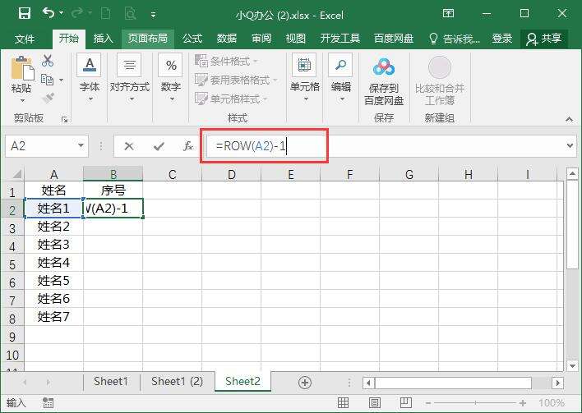Collapse the ribbon with the up chevron
The height and width of the screenshot is (413, 582).
click(569, 119)
